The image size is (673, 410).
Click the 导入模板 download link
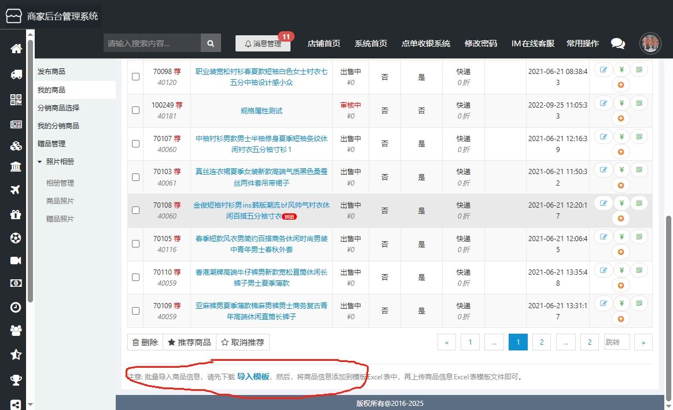pos(253,376)
